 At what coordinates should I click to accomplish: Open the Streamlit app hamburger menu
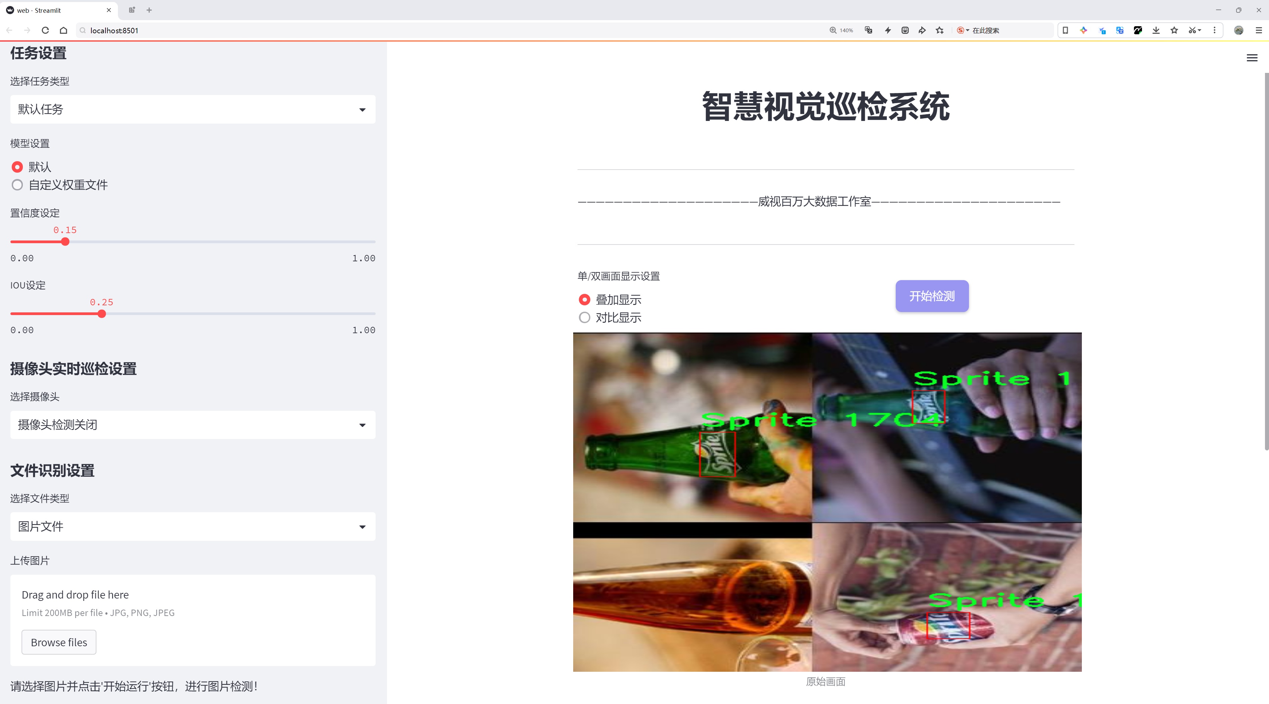click(x=1252, y=58)
